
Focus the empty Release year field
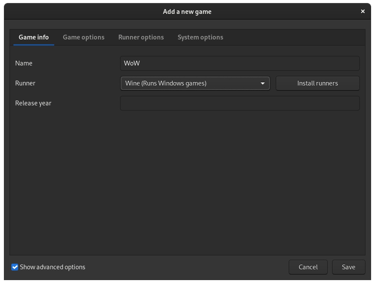click(240, 103)
